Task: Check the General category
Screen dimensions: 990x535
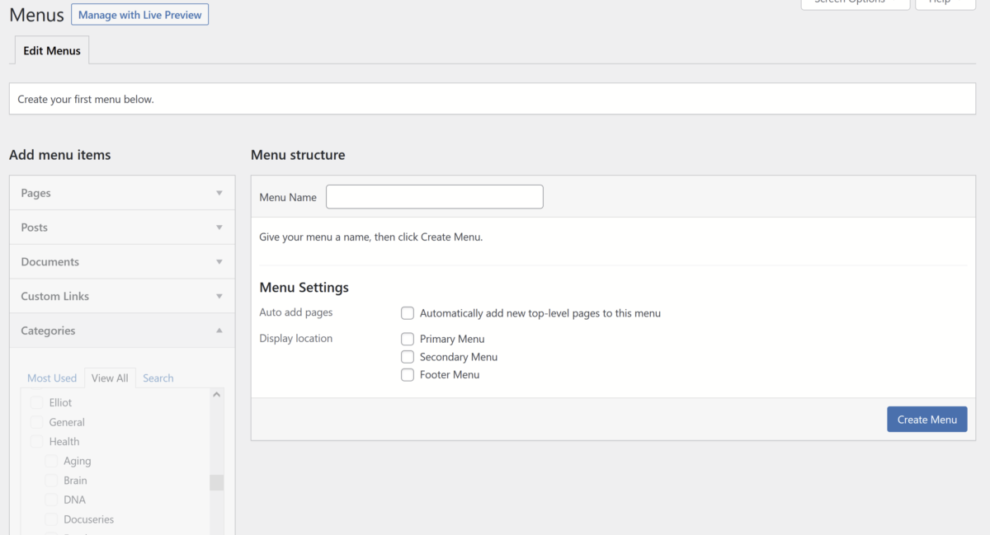Action: pos(36,422)
